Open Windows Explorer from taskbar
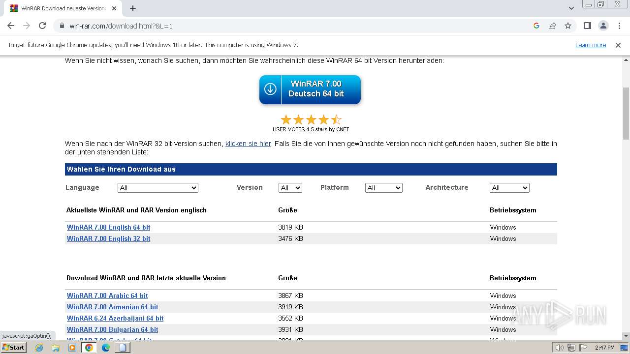Viewport: 630px width, 354px height. click(x=56, y=348)
